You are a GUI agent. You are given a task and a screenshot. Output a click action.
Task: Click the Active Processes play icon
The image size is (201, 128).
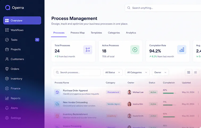coord(135,50)
